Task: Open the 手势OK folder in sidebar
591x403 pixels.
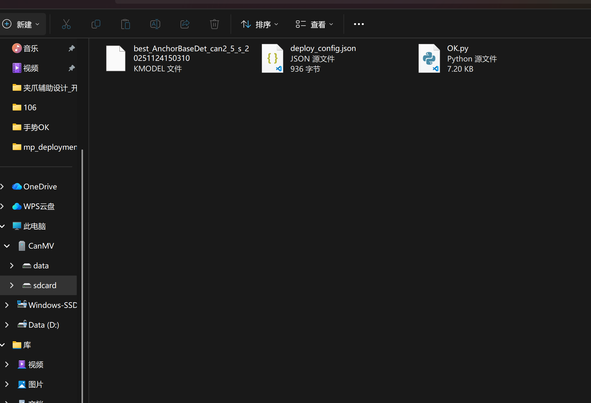Action: (x=36, y=127)
